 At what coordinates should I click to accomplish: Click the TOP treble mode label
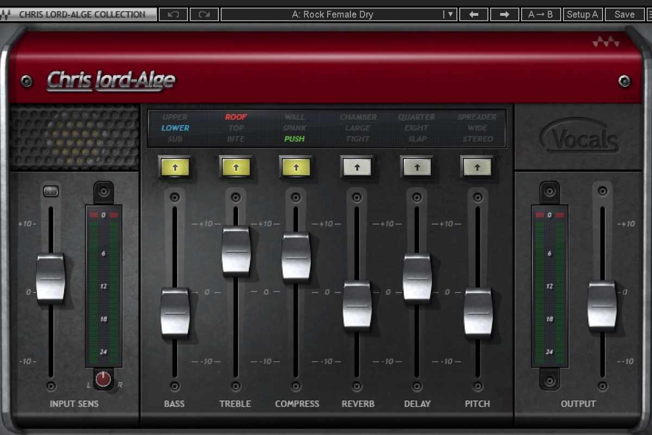click(x=236, y=128)
